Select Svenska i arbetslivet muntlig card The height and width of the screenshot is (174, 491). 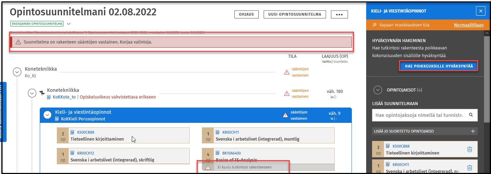(x=268, y=135)
